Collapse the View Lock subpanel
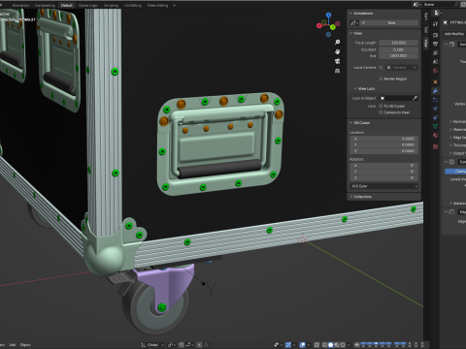 (x=355, y=88)
